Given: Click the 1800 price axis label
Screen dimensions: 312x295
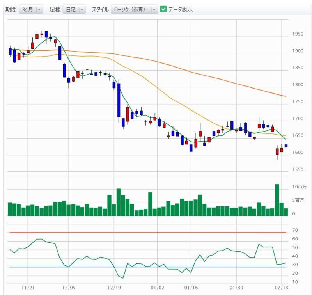Looking at the screenshot, I should coord(298,85).
